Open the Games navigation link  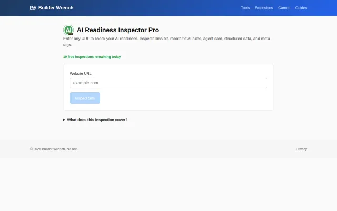click(x=284, y=8)
